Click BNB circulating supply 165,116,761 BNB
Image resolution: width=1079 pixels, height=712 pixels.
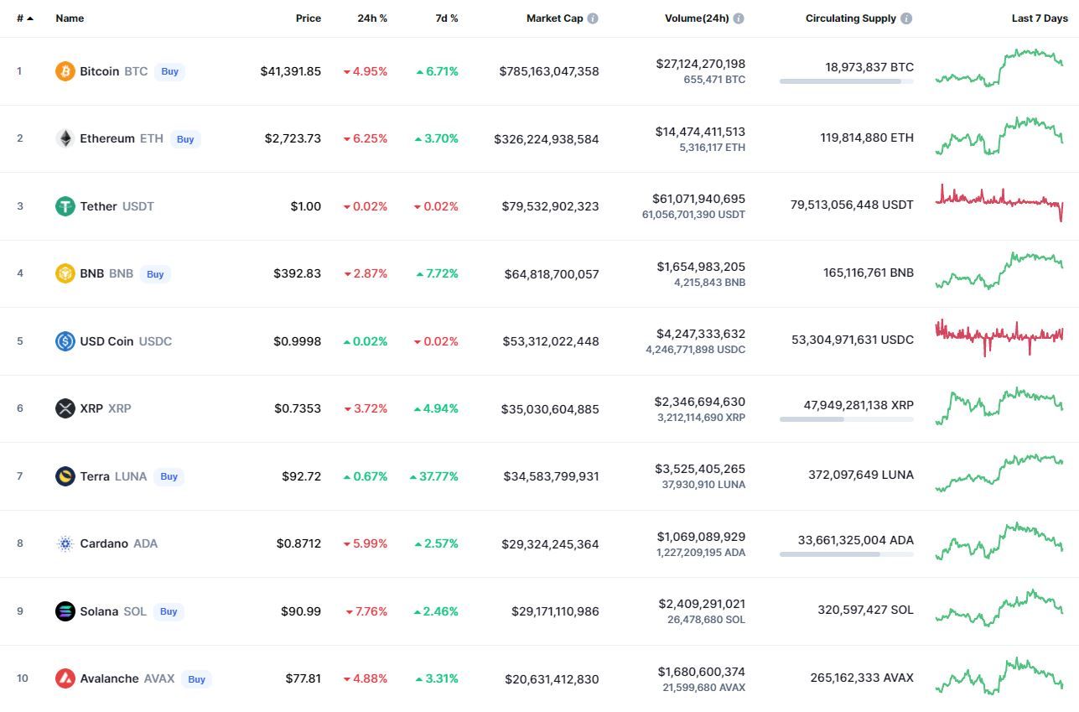click(x=869, y=273)
